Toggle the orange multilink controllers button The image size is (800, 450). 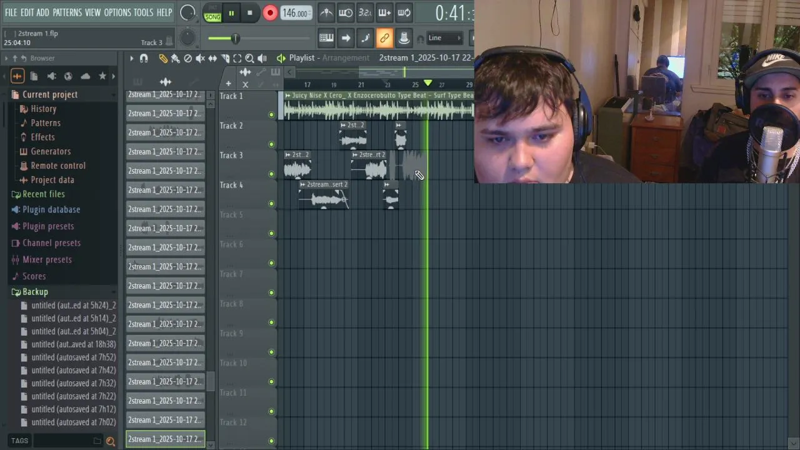(384, 38)
